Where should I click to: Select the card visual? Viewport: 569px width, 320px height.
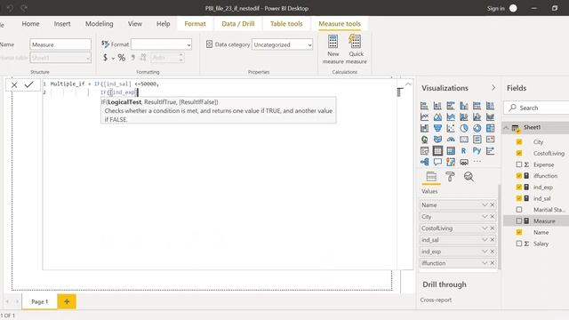pos(464,140)
